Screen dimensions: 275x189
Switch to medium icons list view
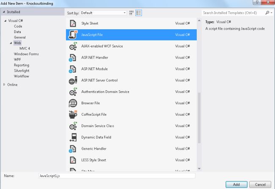138,13
